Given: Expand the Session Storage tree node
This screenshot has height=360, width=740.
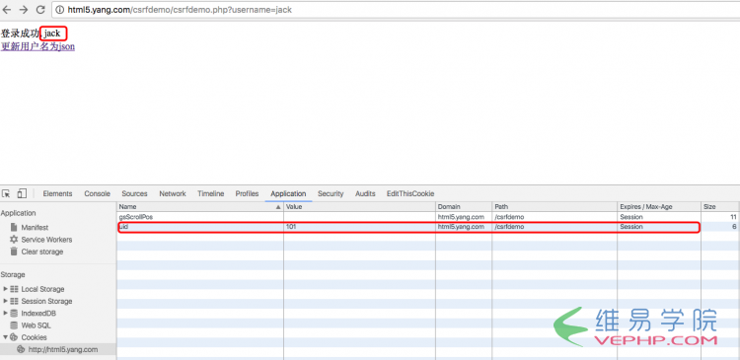Looking at the screenshot, I should click(6, 301).
